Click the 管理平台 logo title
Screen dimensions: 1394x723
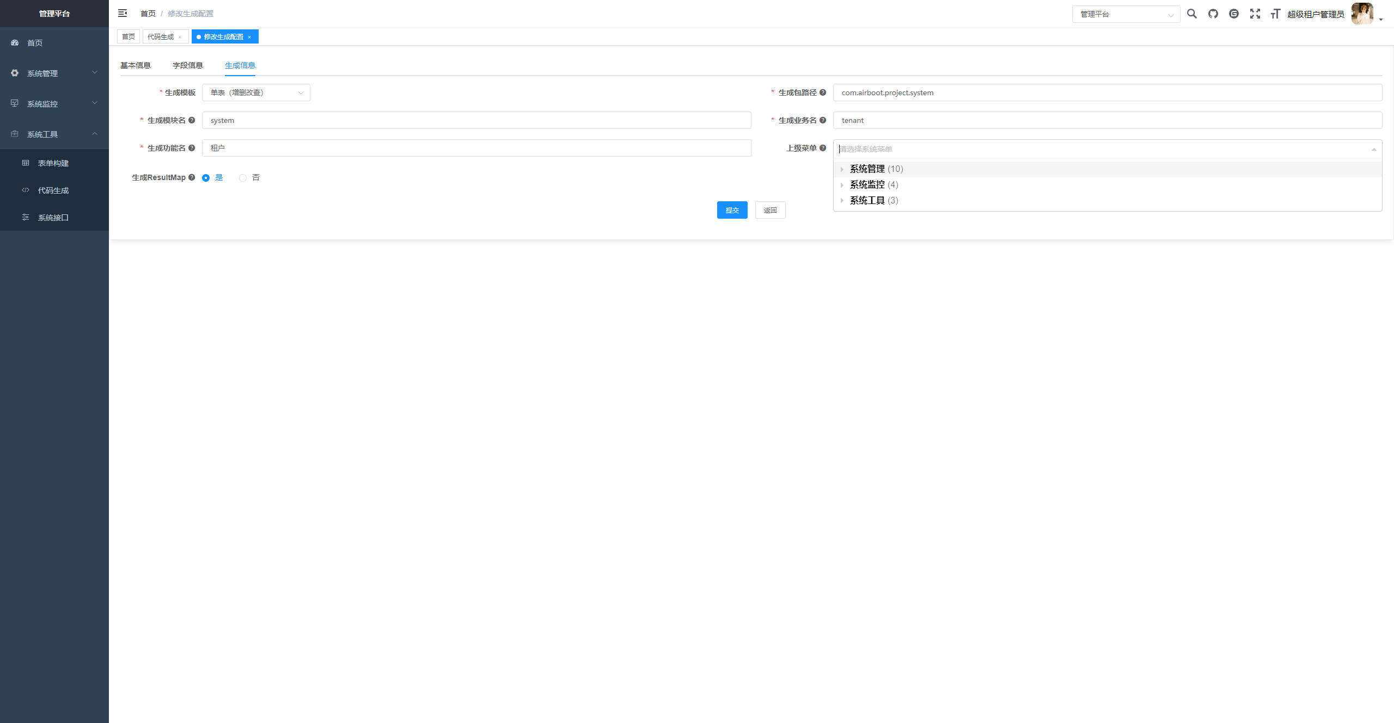coord(54,14)
